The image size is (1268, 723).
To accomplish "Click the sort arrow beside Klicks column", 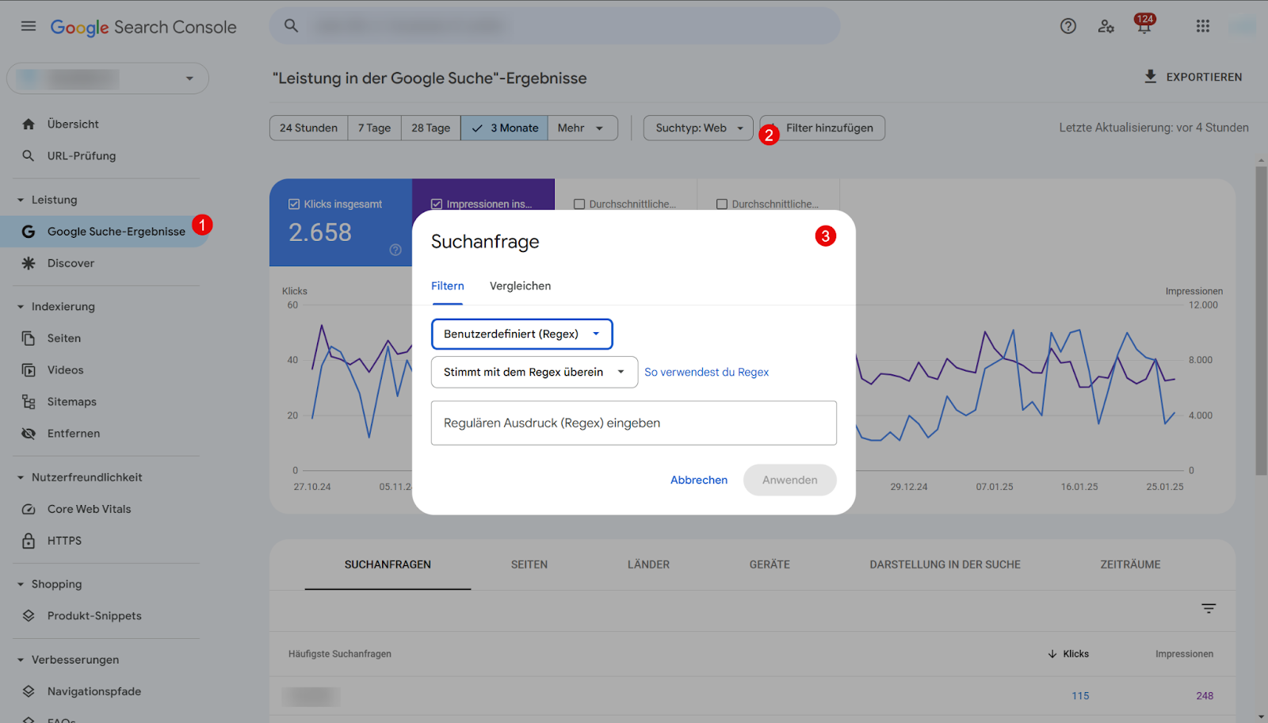I will pos(1052,654).
